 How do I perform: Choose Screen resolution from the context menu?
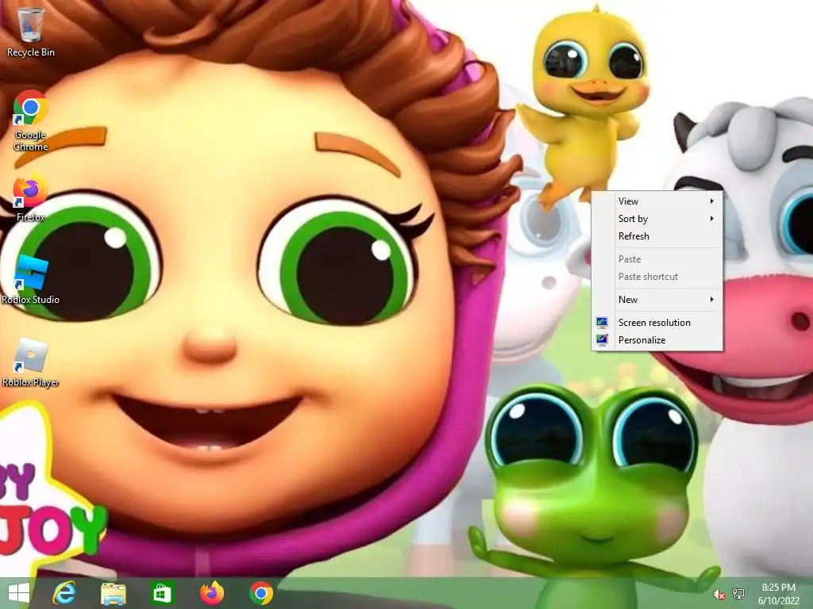[x=657, y=322]
